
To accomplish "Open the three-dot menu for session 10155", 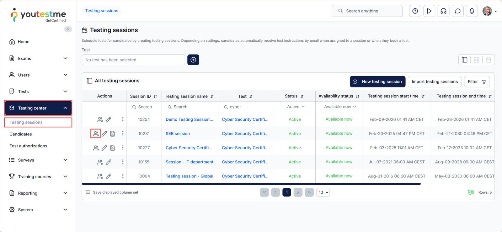I will tap(123, 162).
